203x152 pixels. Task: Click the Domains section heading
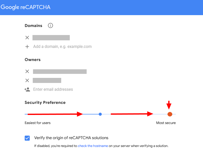tap(33, 25)
